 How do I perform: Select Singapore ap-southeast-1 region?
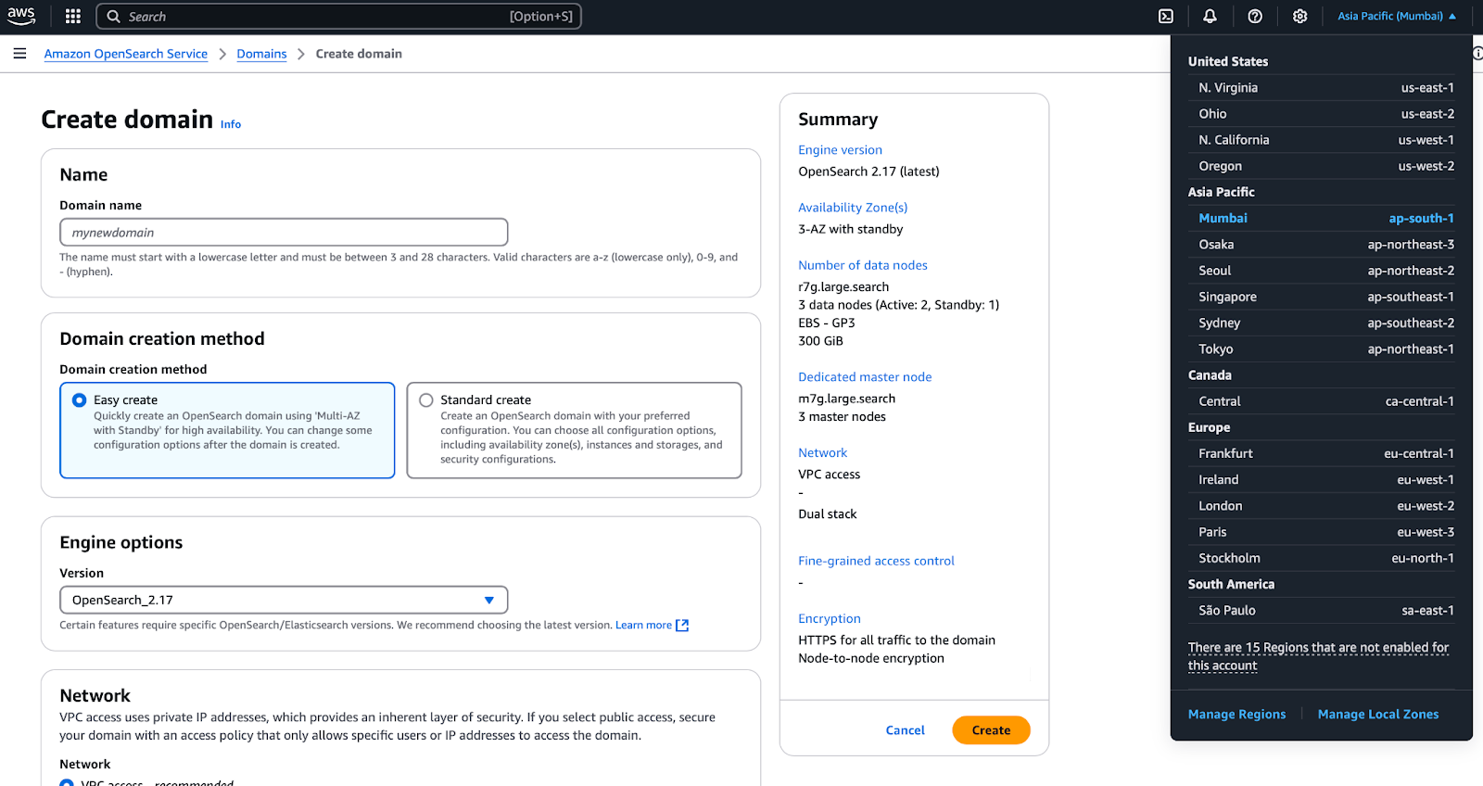1325,297
